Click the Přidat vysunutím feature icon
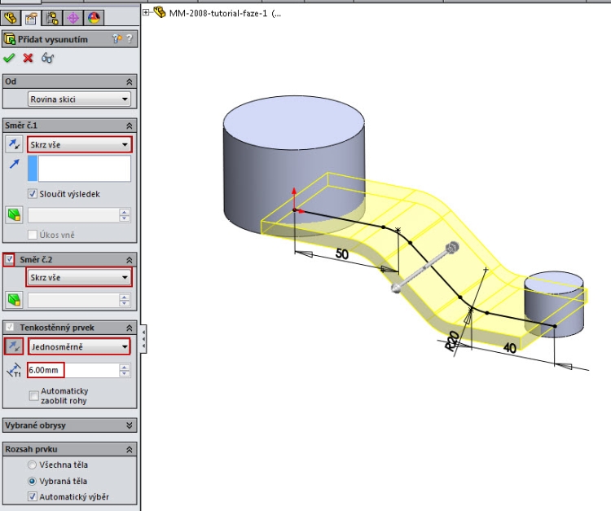 [x=9, y=39]
